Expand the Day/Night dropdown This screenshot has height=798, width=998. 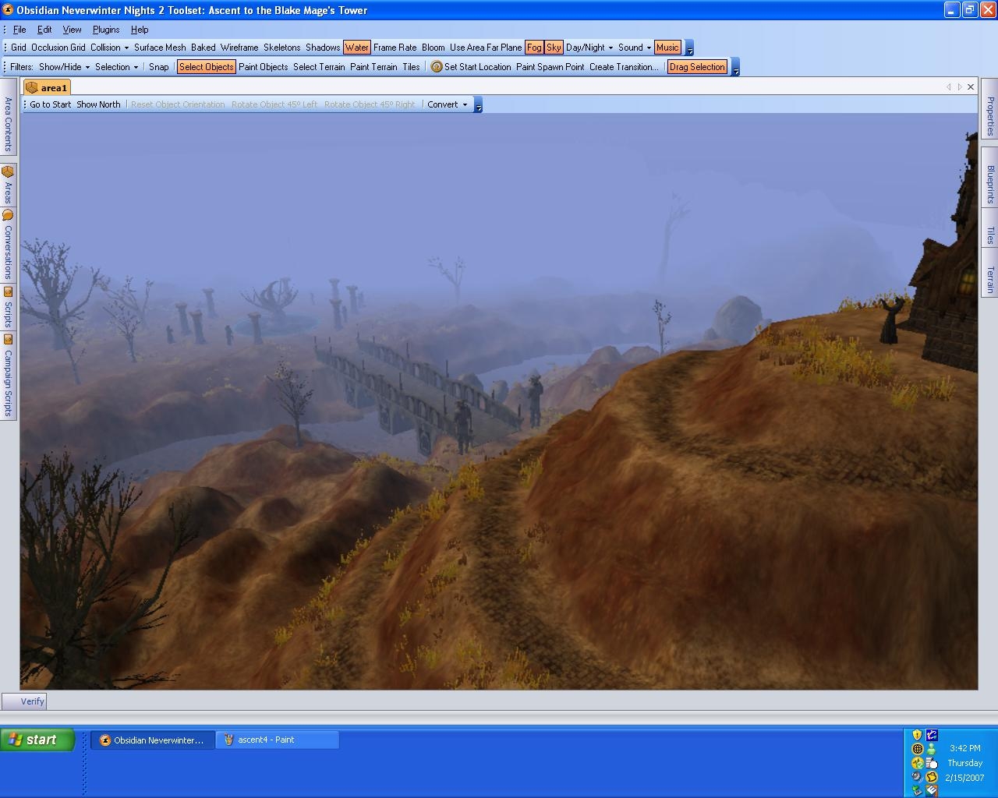589,48
